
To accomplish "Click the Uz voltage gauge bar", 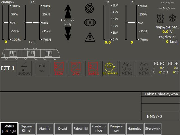I will (107, 22).
